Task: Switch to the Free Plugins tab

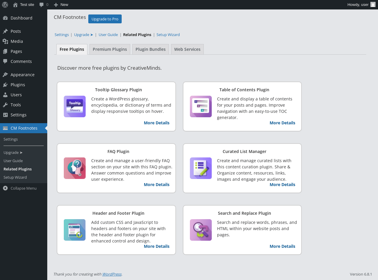Action: [x=72, y=49]
